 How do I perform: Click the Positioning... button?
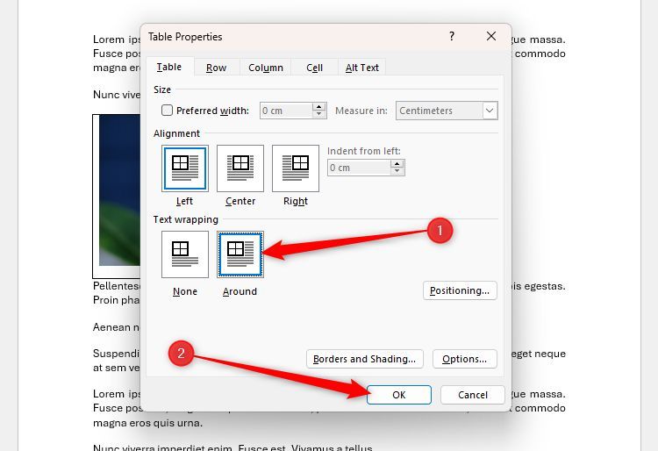pos(460,290)
